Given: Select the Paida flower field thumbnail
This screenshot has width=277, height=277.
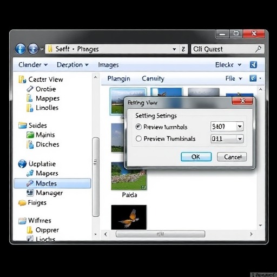Looking at the screenshot, I should 129,176.
